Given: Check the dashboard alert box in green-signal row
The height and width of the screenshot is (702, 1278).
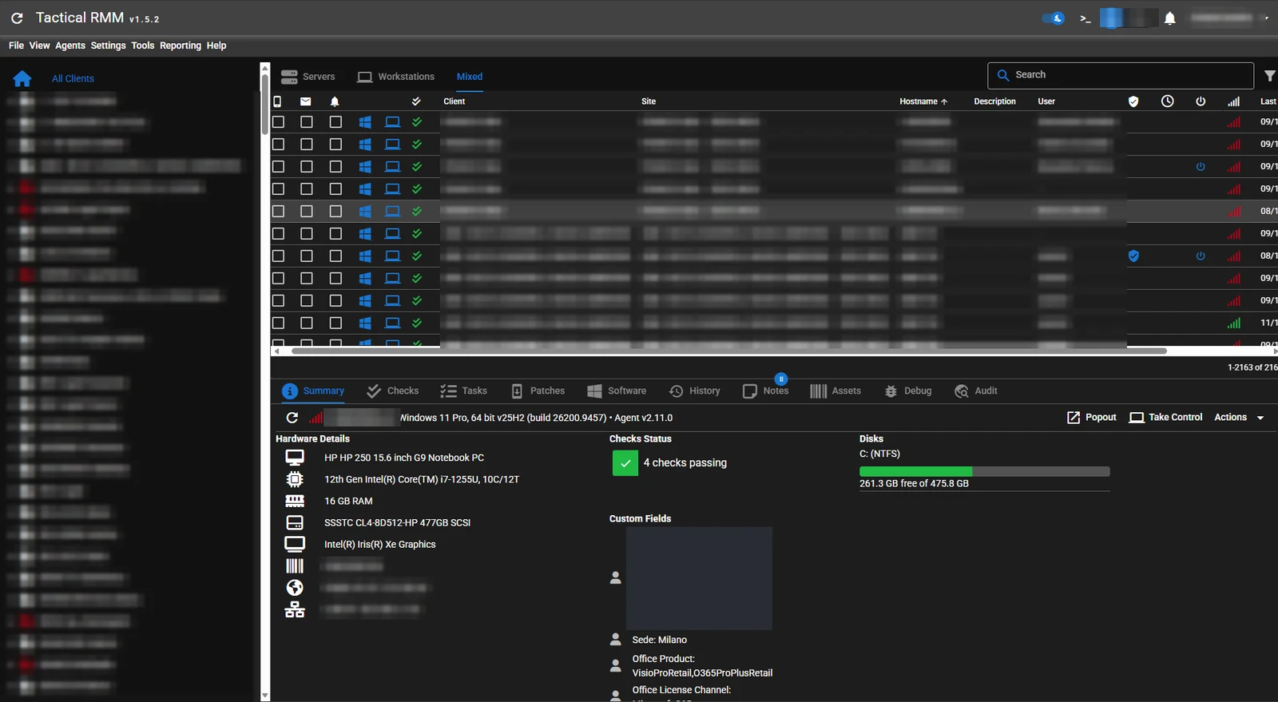Looking at the screenshot, I should pos(335,323).
